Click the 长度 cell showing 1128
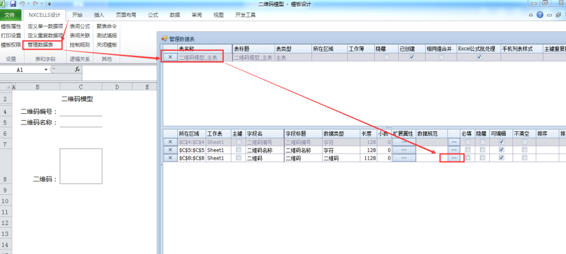 pyautogui.click(x=369, y=158)
